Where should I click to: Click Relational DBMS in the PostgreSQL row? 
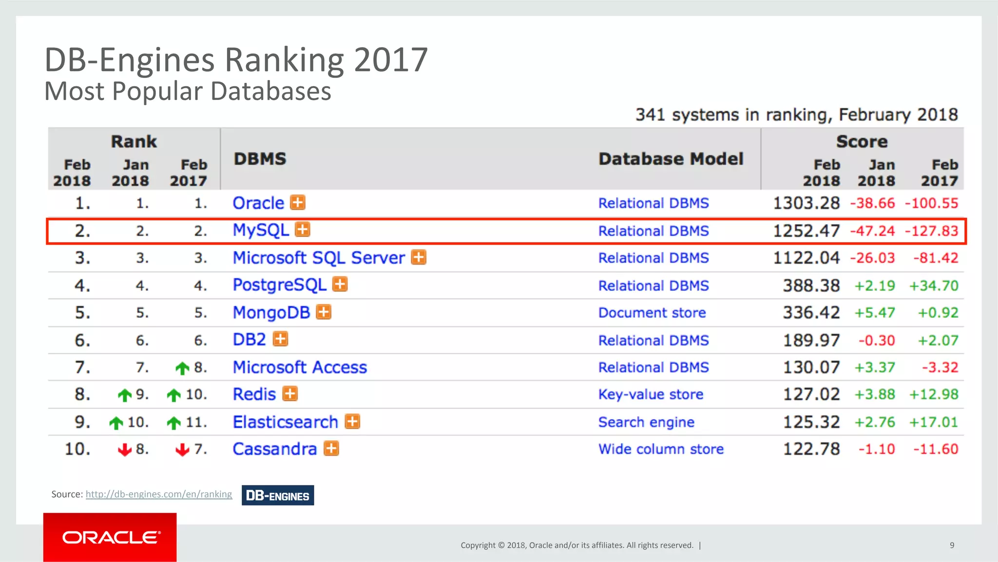tap(653, 286)
